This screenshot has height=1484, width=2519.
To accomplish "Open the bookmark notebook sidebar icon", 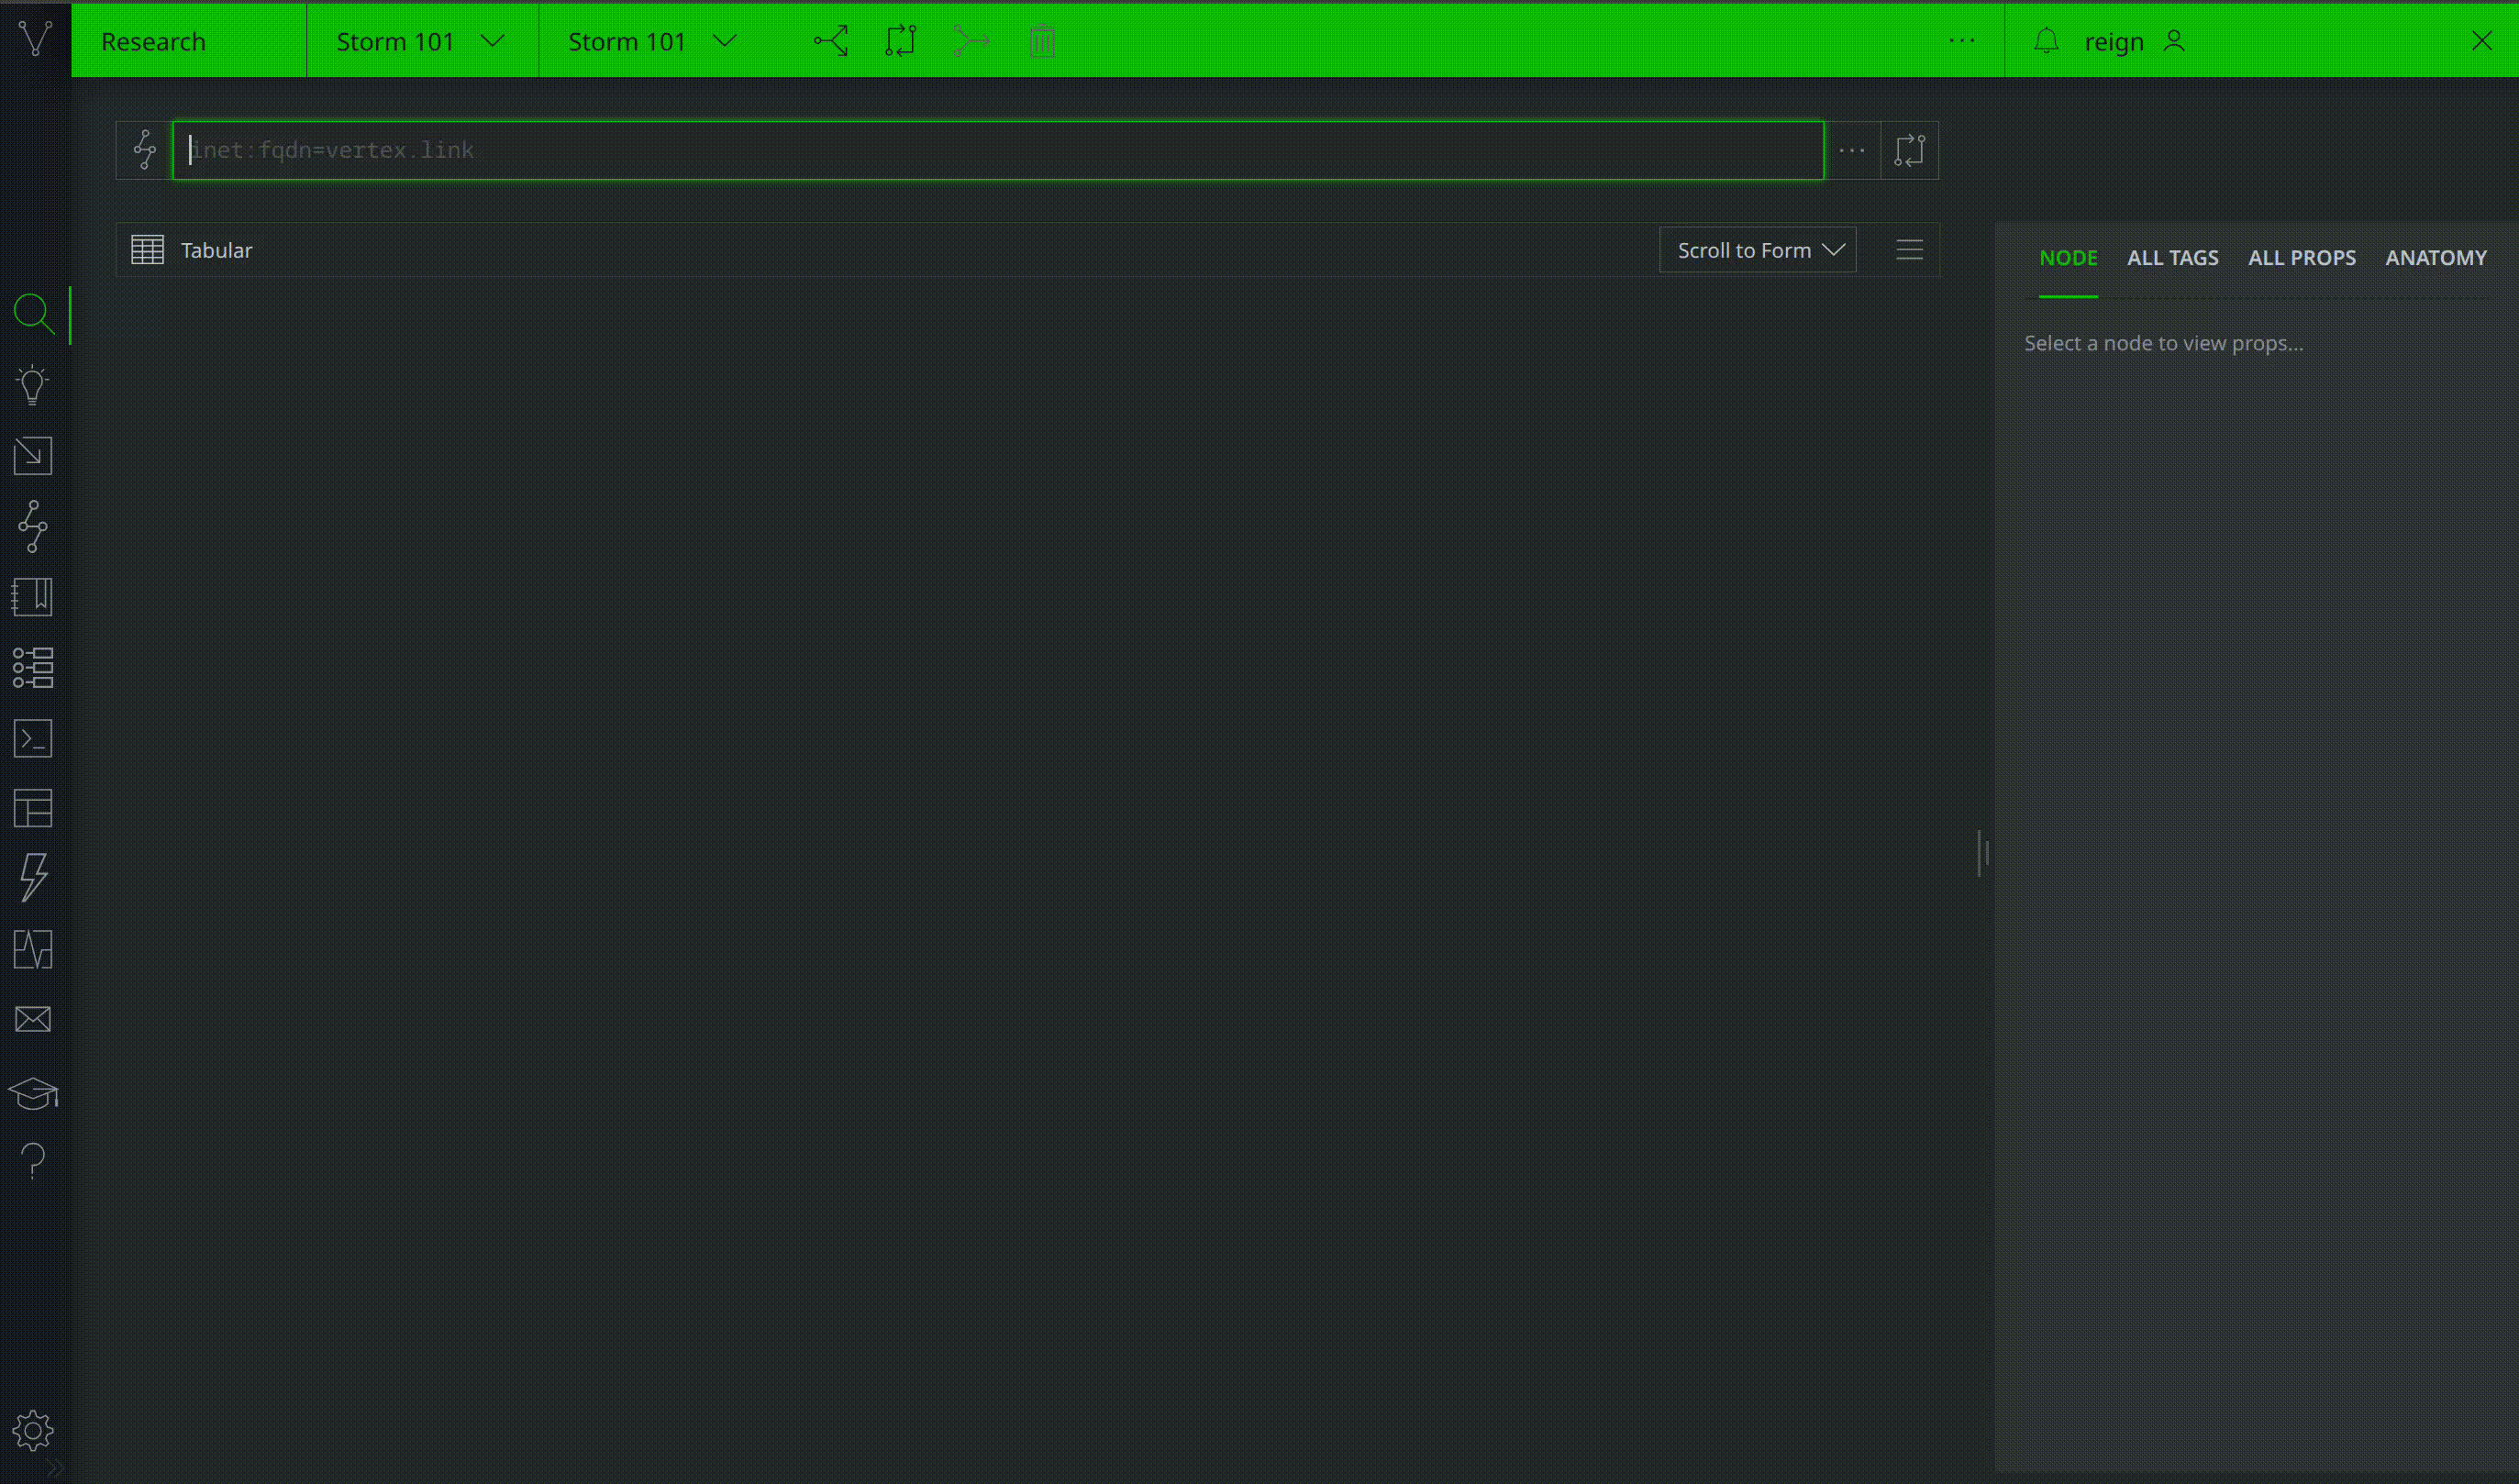I will point(32,597).
